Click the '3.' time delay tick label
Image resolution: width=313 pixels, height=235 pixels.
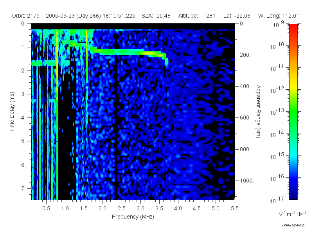[24, 94]
